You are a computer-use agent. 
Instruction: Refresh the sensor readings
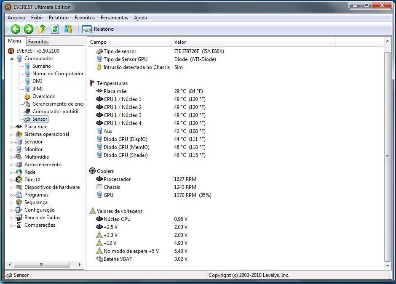coord(55,29)
